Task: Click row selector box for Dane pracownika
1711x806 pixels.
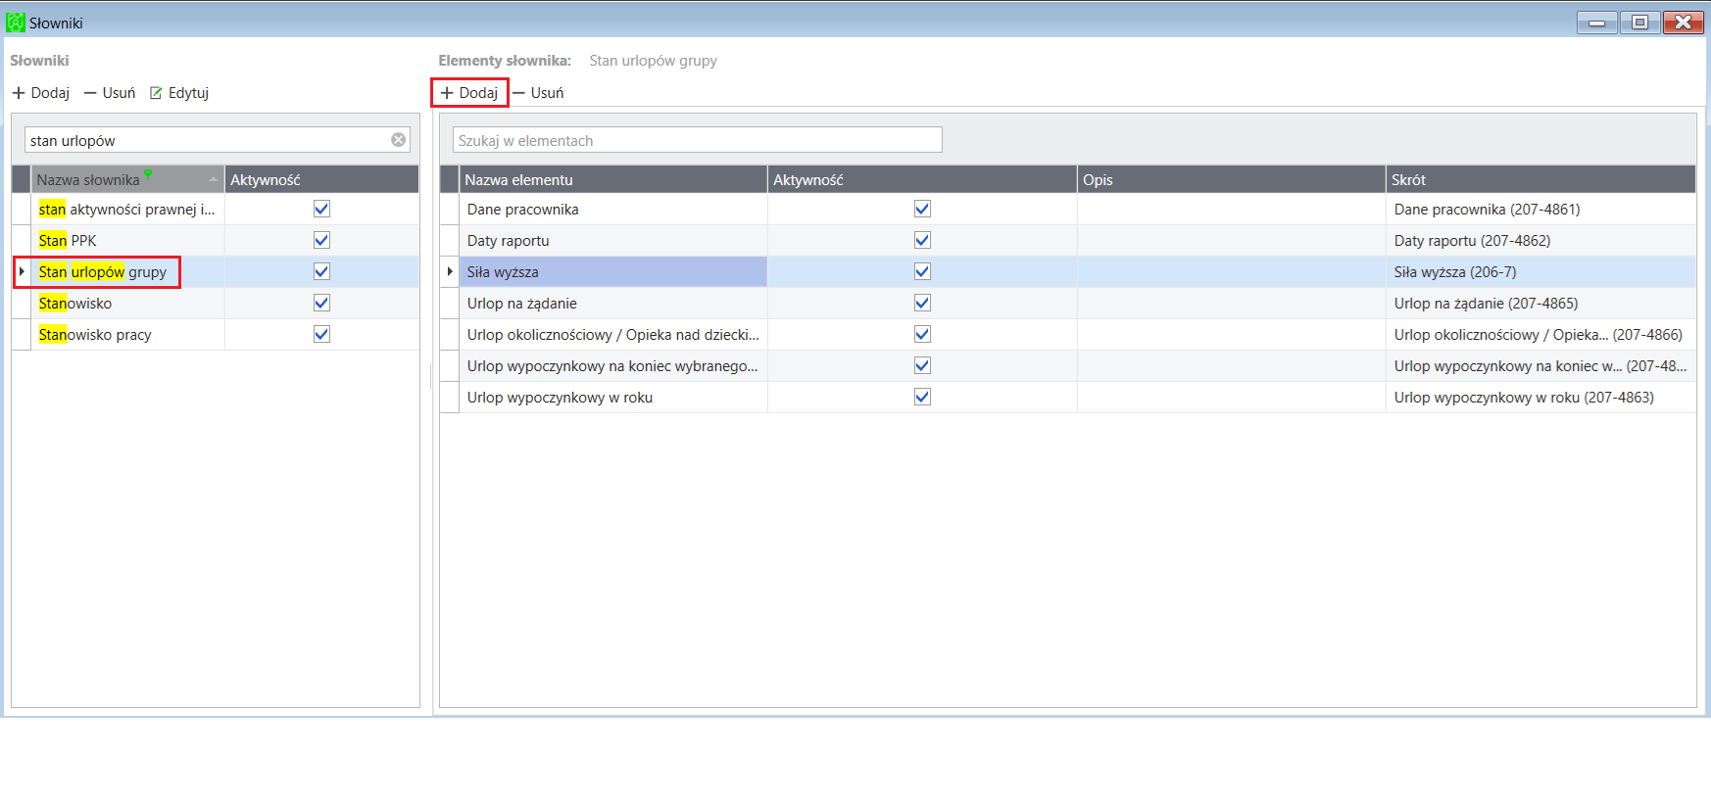Action: 450,209
